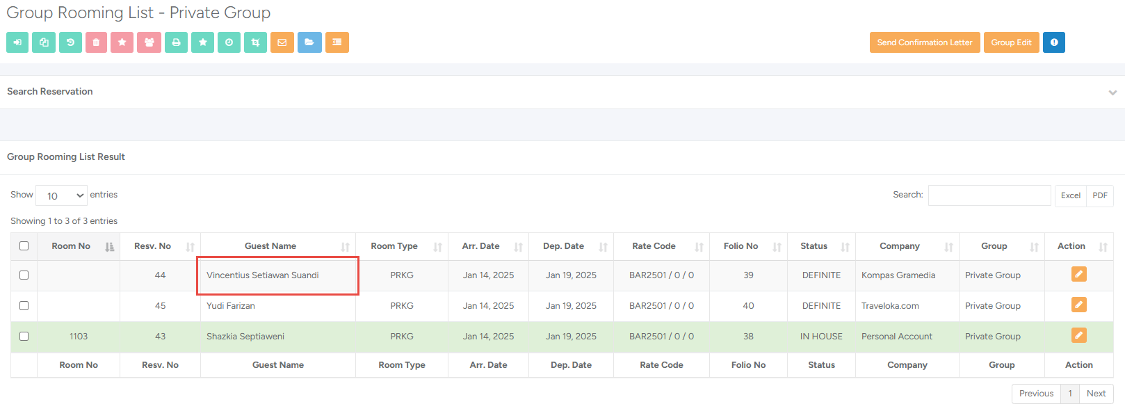This screenshot has width=1125, height=411.
Task: Expand the Search Reservation panel chevron
Action: pyautogui.click(x=1112, y=92)
